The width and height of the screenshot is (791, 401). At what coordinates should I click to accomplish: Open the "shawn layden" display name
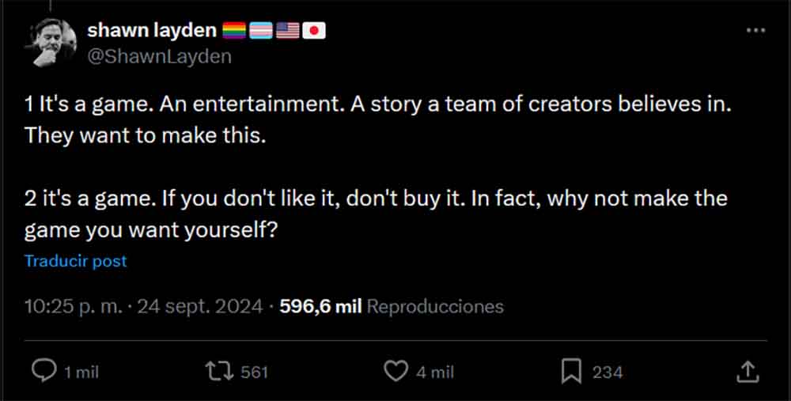pos(151,31)
